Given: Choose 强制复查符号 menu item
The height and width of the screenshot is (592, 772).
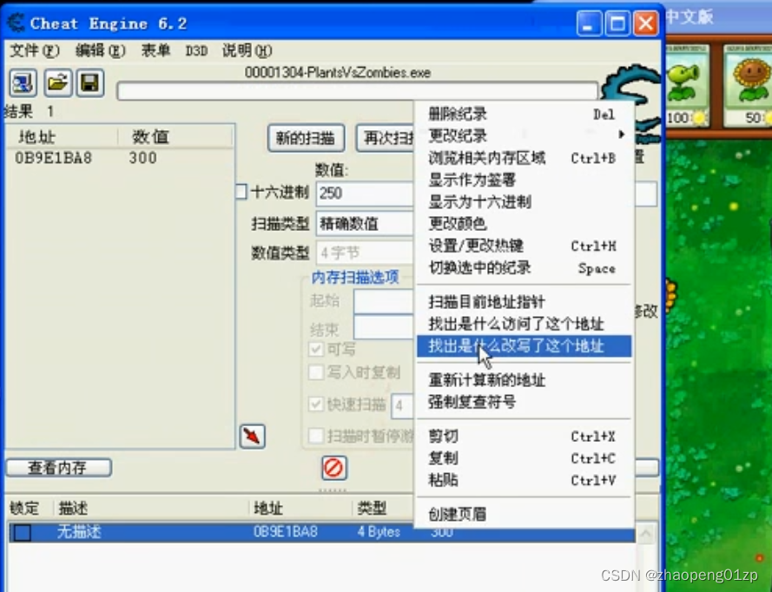Looking at the screenshot, I should point(524,402).
